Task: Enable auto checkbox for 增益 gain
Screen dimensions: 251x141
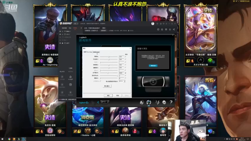Action: [125, 78]
